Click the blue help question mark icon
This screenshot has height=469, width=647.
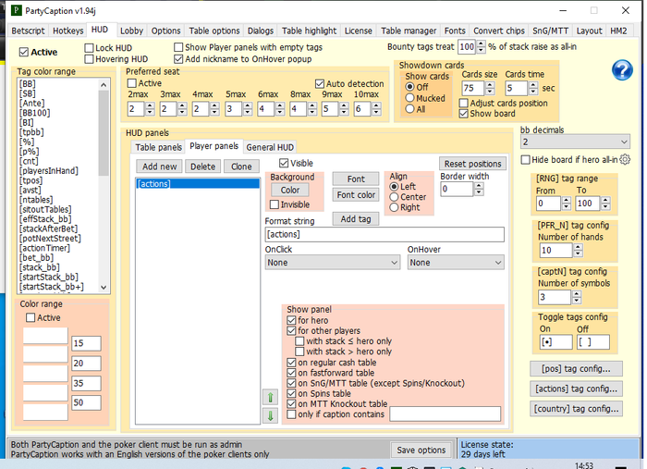(622, 70)
